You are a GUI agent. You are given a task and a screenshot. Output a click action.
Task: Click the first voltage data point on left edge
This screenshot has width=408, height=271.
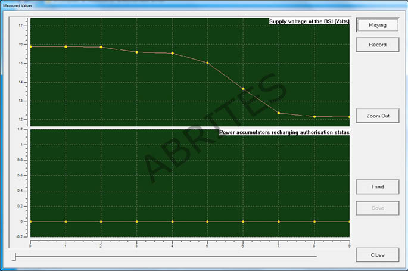click(31, 46)
